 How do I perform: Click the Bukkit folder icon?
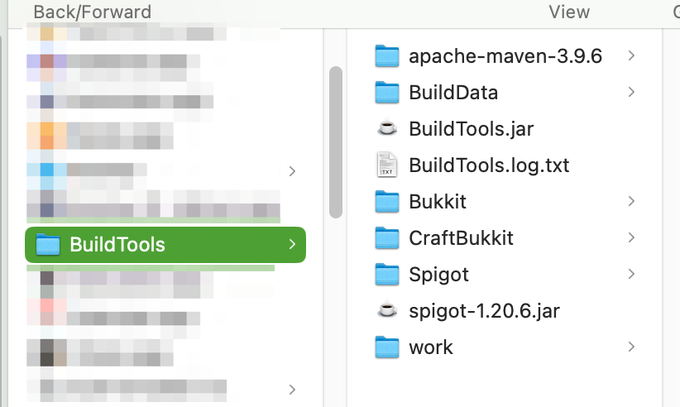(387, 201)
